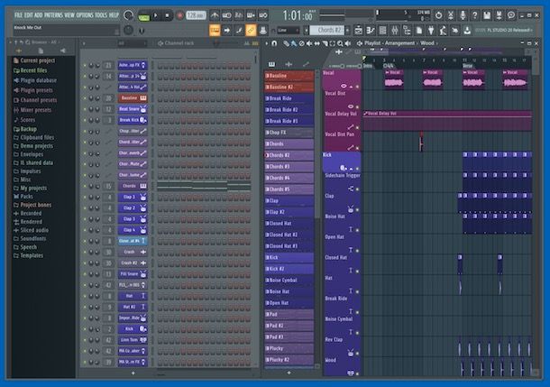Show the channel rack view icon
Viewport: 550px width, 387px height.
coord(382,31)
